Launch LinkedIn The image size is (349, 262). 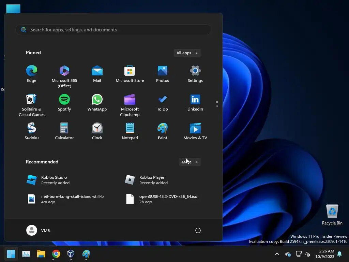point(195,103)
